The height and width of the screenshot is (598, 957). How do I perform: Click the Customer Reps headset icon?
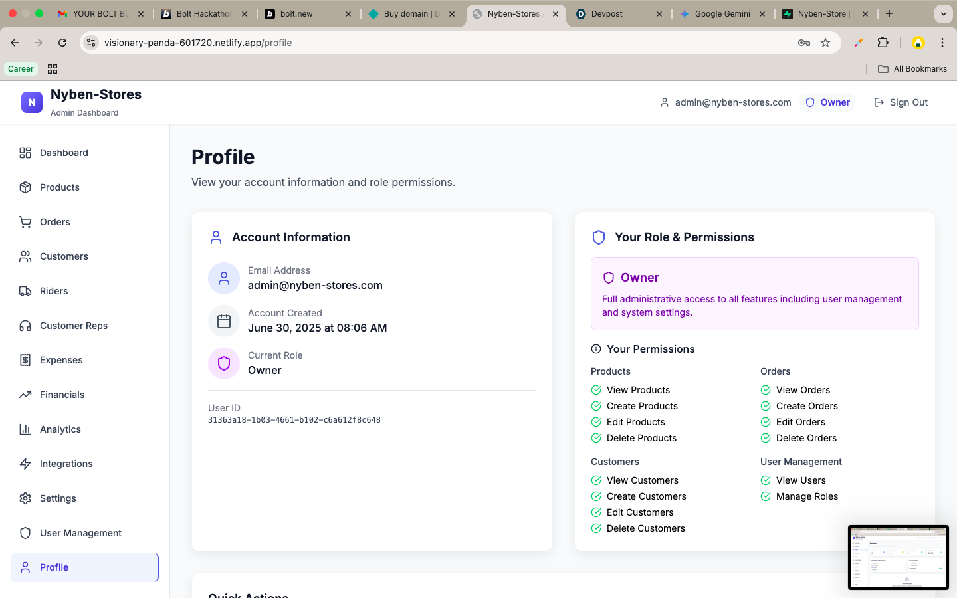pos(25,326)
